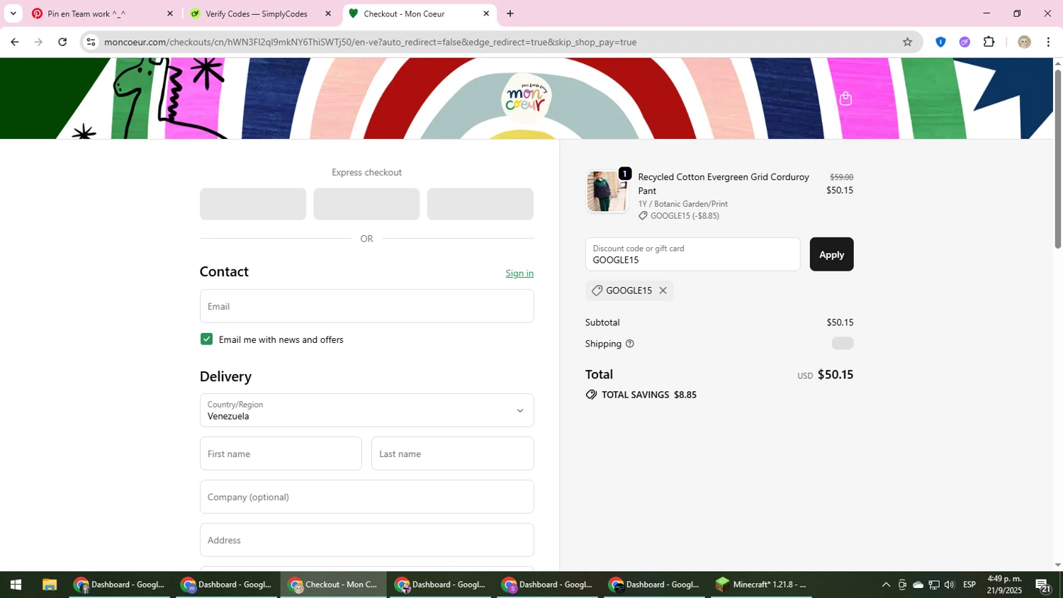Open File Explorer from taskbar
This screenshot has width=1063, height=598.
coord(49,585)
